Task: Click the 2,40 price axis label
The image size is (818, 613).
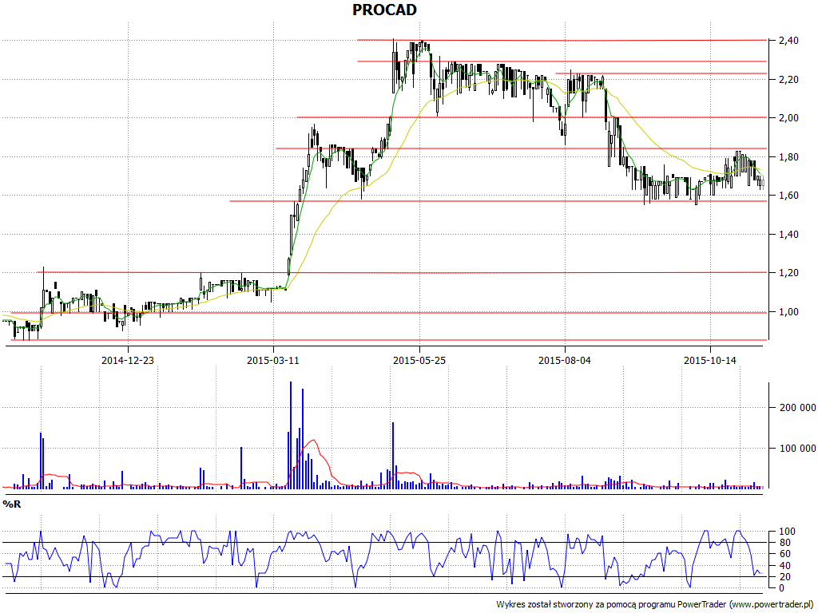Action: coord(788,41)
